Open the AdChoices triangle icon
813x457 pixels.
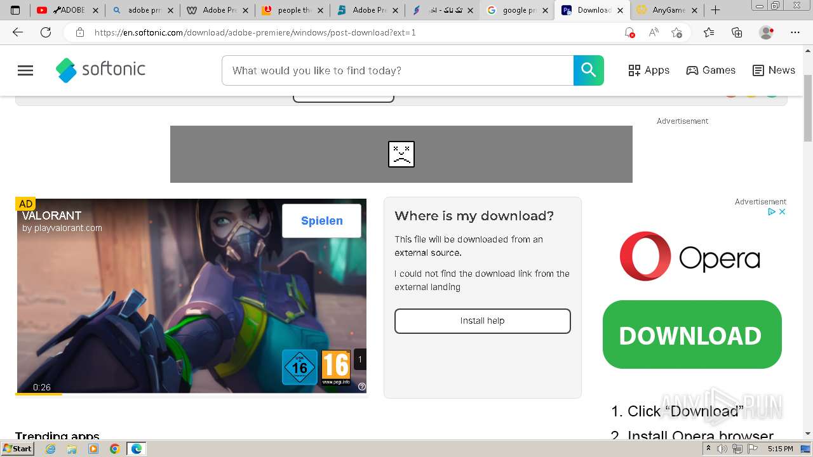click(772, 212)
